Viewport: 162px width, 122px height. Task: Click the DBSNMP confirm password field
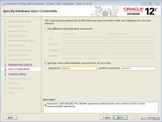[131, 56]
